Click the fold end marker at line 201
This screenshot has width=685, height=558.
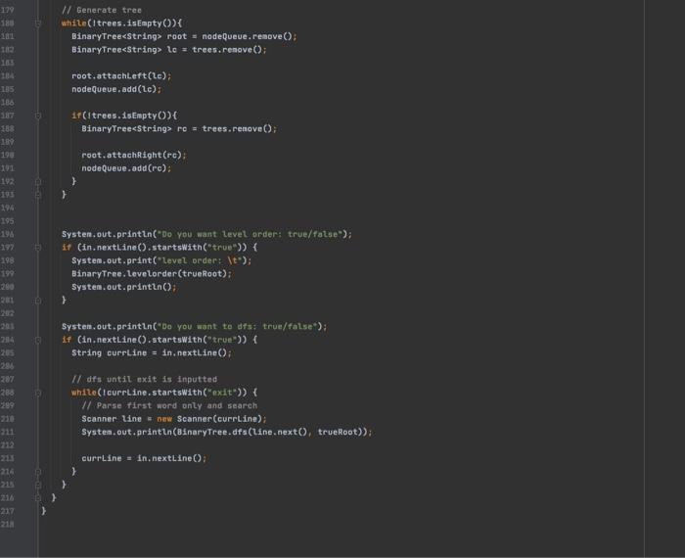click(38, 301)
